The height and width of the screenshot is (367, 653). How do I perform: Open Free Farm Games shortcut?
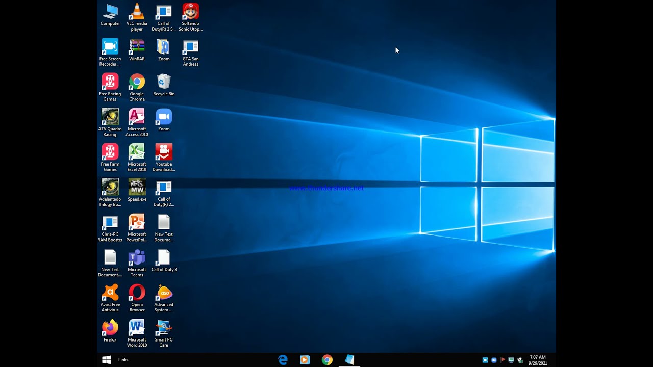110,158
